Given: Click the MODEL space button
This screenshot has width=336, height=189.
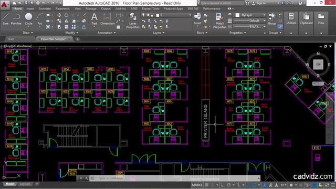Looking at the screenshot, I should (197, 185).
